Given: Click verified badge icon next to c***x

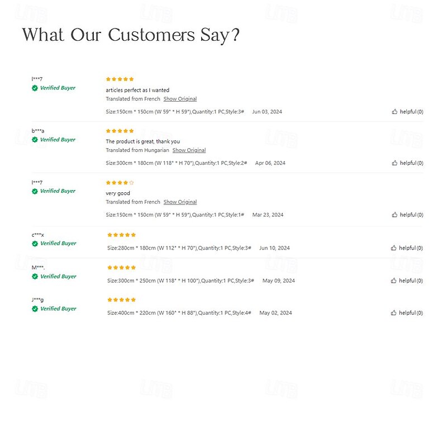Looking at the screenshot, I should (x=35, y=244).
